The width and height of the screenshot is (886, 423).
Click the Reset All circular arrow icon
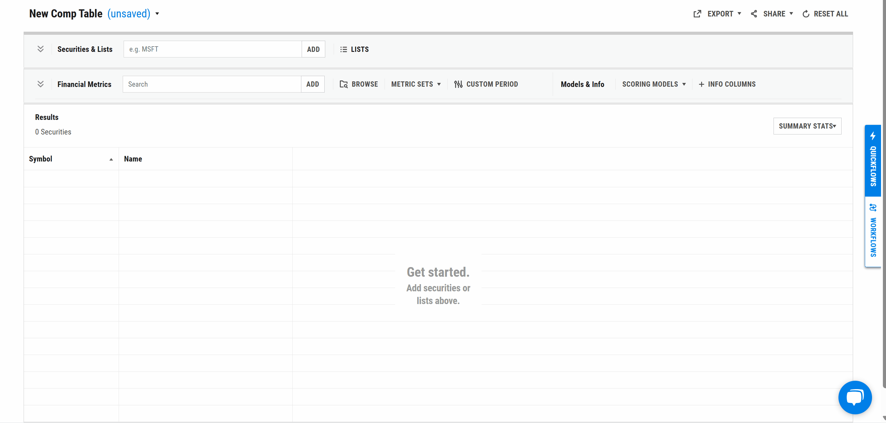click(x=806, y=14)
